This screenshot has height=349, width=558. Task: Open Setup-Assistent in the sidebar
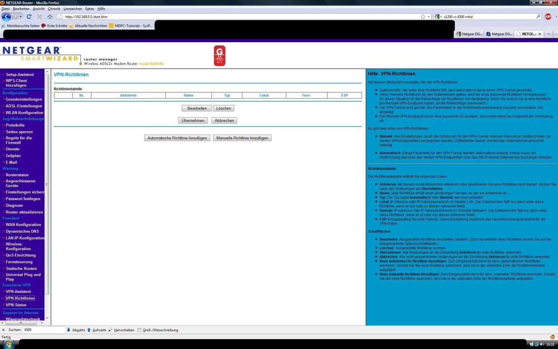20,75
